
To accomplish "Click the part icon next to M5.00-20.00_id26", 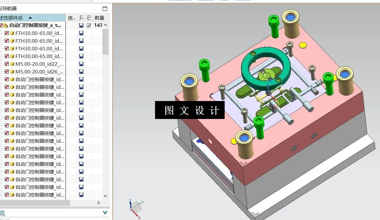I will point(12,72).
